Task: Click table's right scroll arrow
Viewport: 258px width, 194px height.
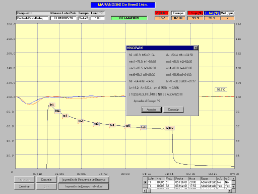Action: point(230,191)
